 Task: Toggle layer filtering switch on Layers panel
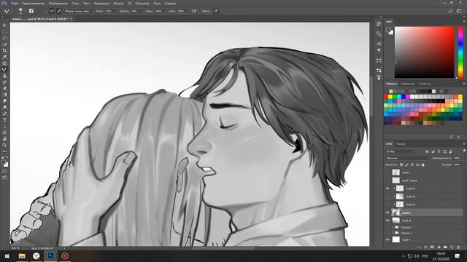click(464, 151)
